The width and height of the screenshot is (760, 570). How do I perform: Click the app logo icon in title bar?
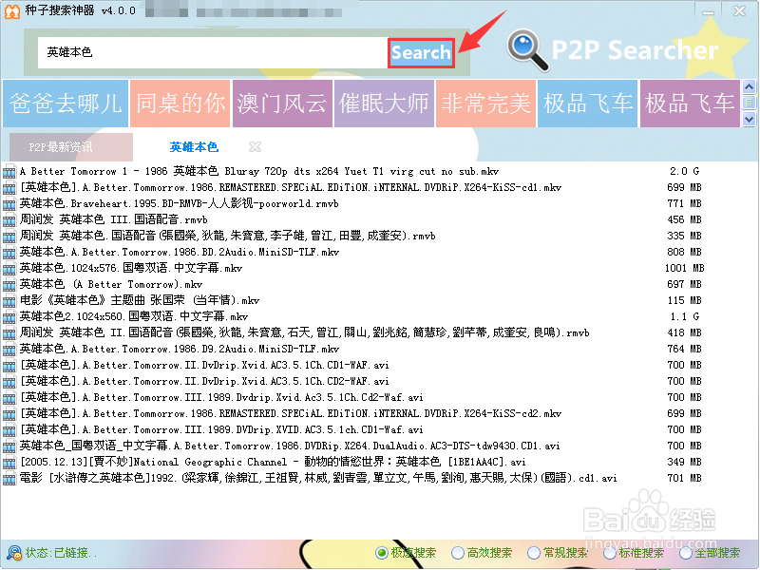(x=12, y=10)
